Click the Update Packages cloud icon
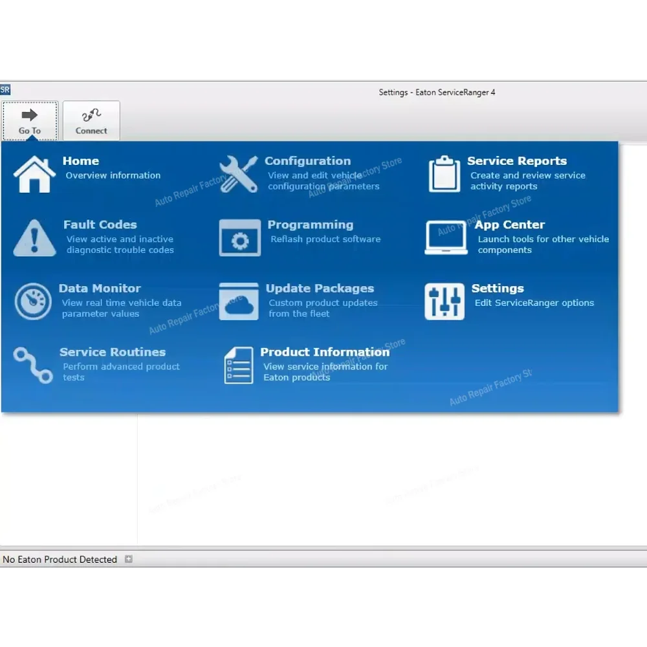 point(239,302)
